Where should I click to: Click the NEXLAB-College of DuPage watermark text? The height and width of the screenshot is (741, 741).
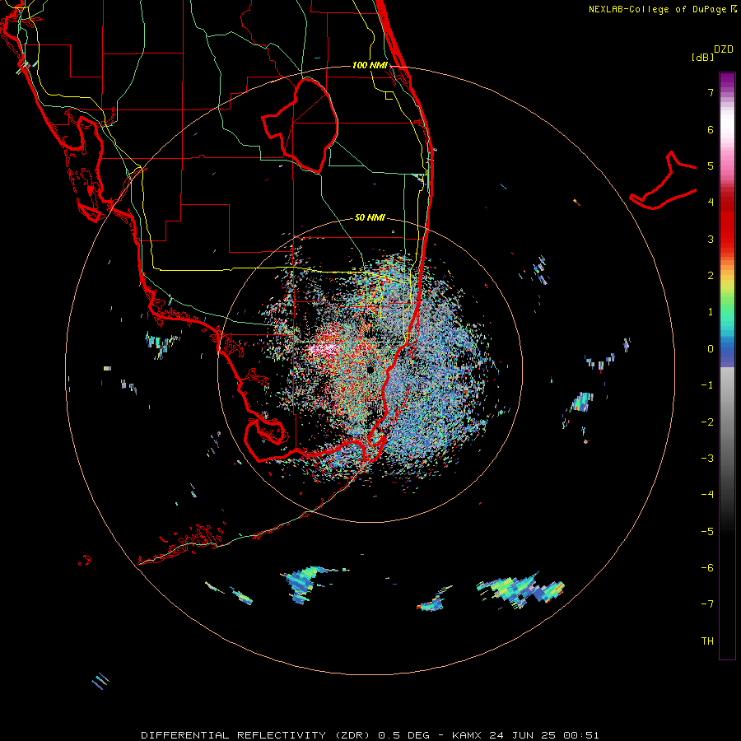(663, 9)
